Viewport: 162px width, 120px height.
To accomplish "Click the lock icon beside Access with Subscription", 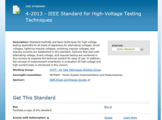I will tap(48, 118).
